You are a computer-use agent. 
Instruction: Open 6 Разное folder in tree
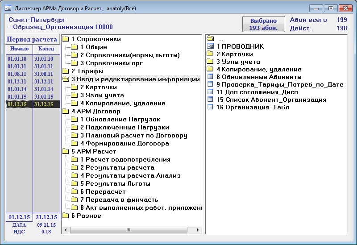pyautogui.click(x=86, y=216)
